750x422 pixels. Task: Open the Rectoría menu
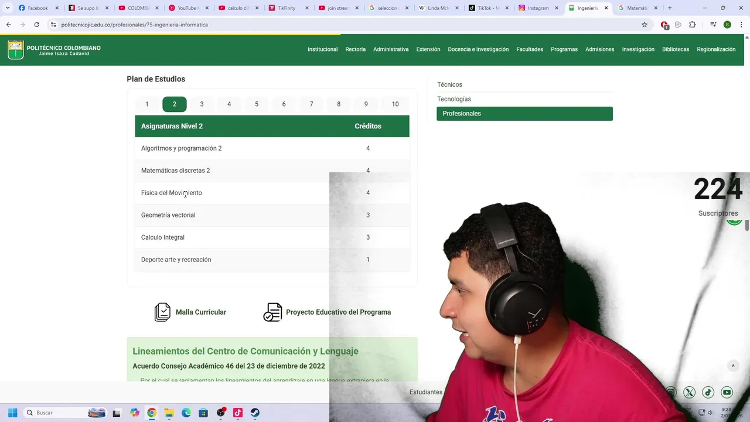[x=356, y=49]
